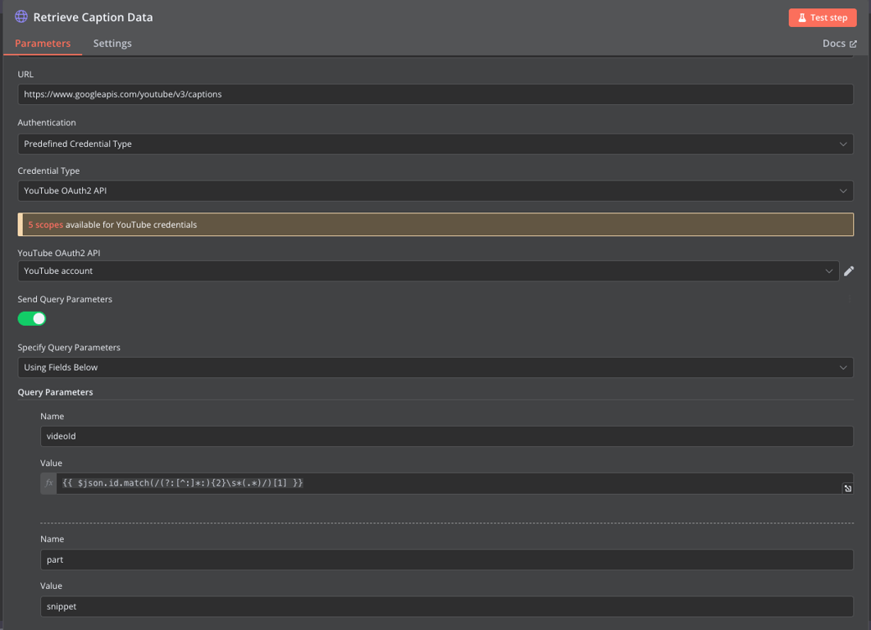Click inside the URL input field

(x=435, y=94)
